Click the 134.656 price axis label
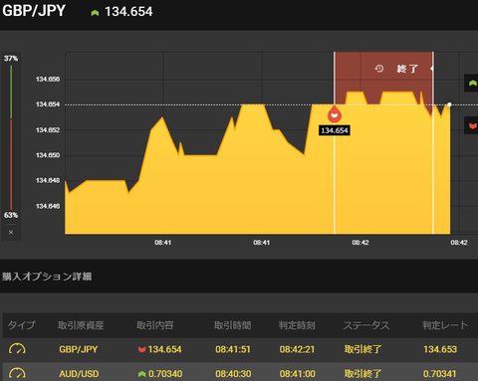 point(48,80)
